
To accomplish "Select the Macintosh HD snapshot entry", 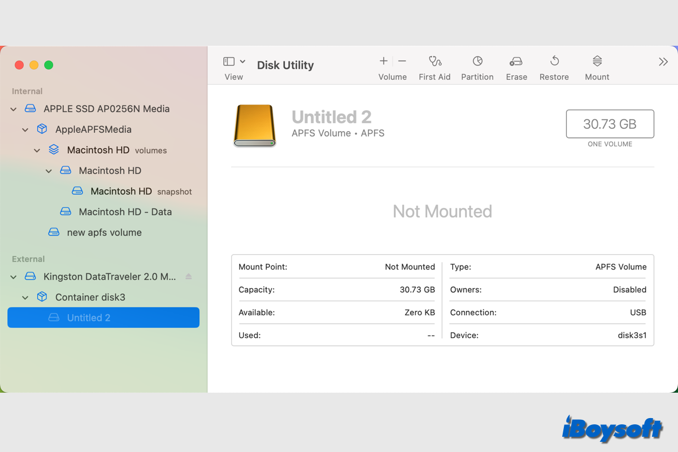I will click(120, 191).
